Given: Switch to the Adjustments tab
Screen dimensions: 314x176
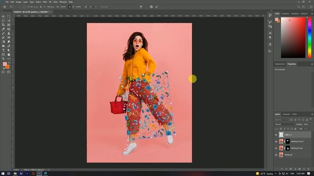Looking at the screenshot, I should 280,64.
